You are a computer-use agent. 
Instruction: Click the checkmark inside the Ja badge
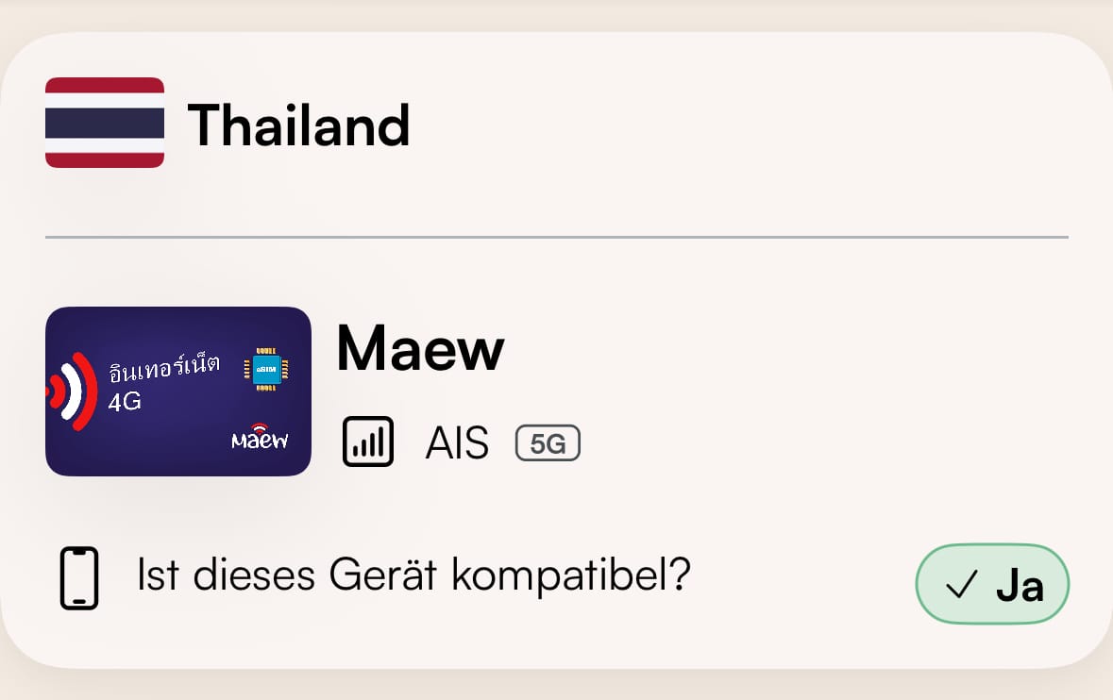point(961,584)
